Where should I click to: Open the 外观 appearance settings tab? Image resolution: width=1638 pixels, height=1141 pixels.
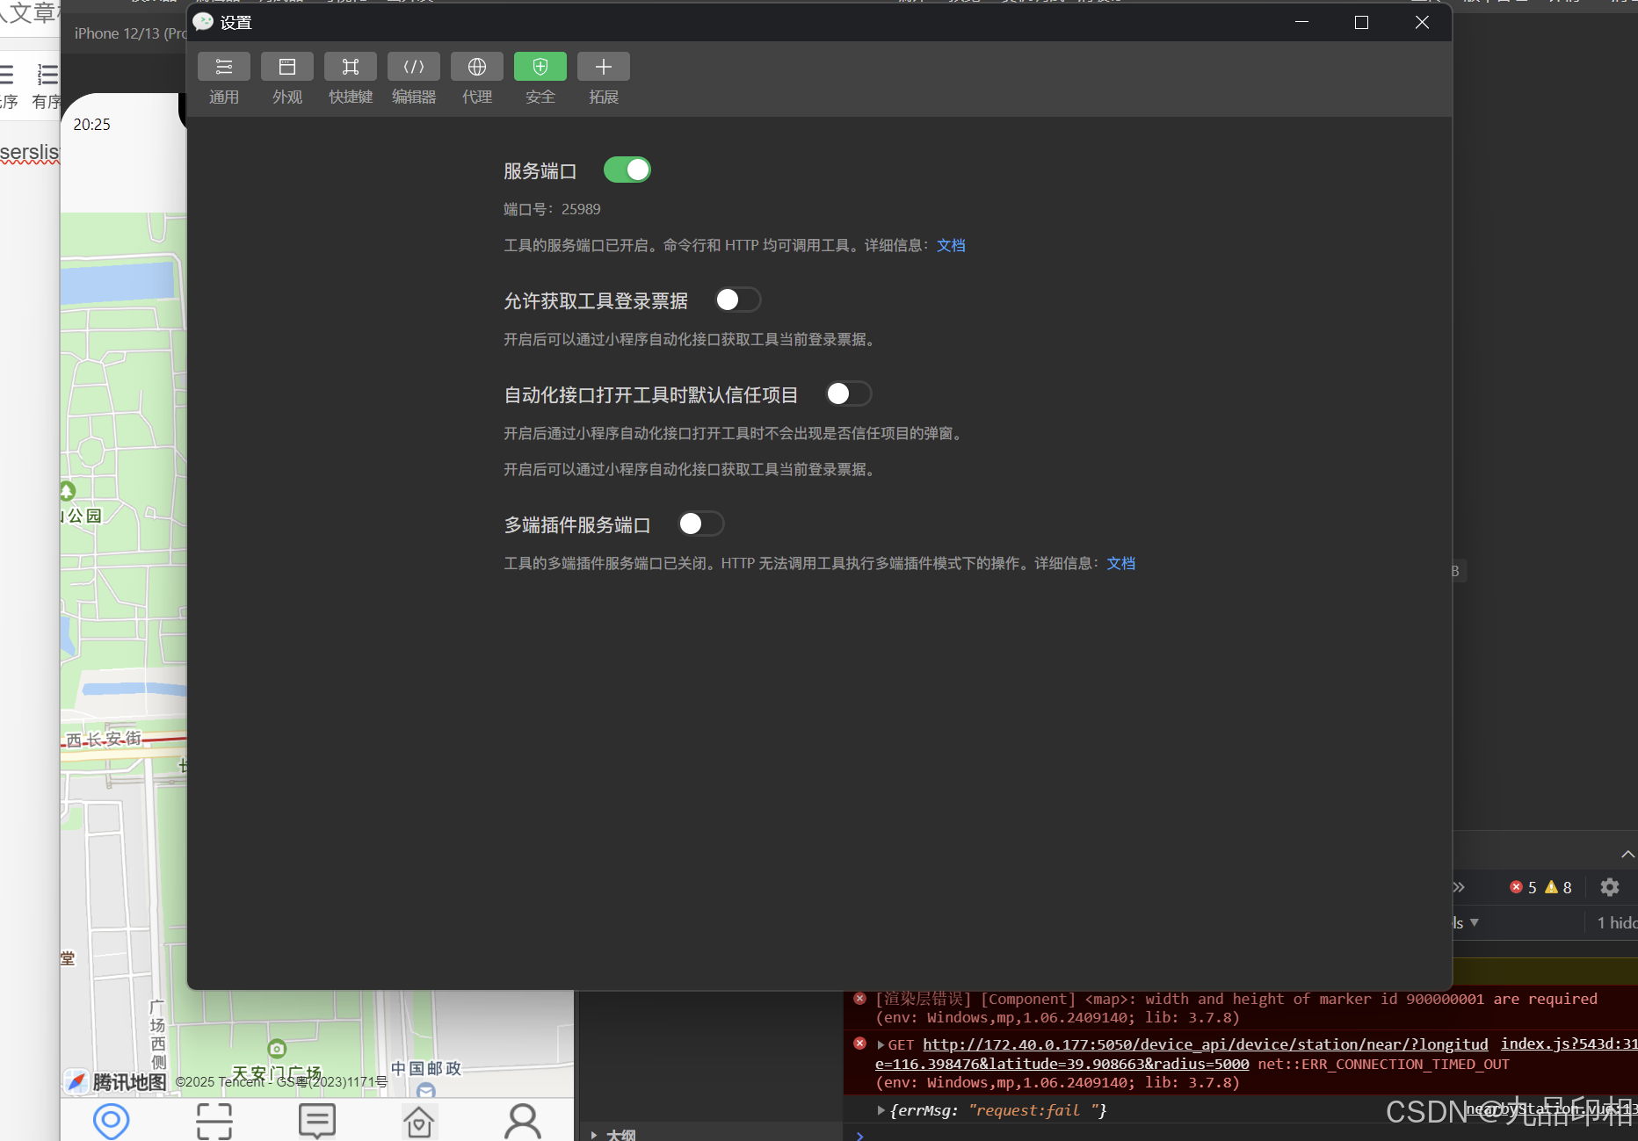click(287, 79)
